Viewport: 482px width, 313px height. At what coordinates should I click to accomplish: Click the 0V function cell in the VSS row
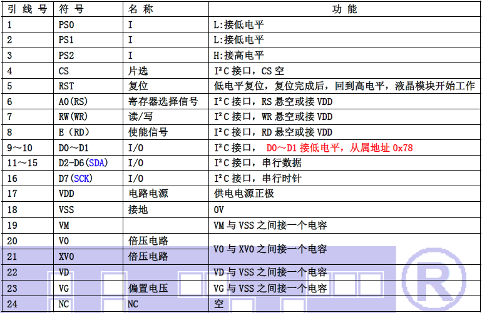pos(220,209)
